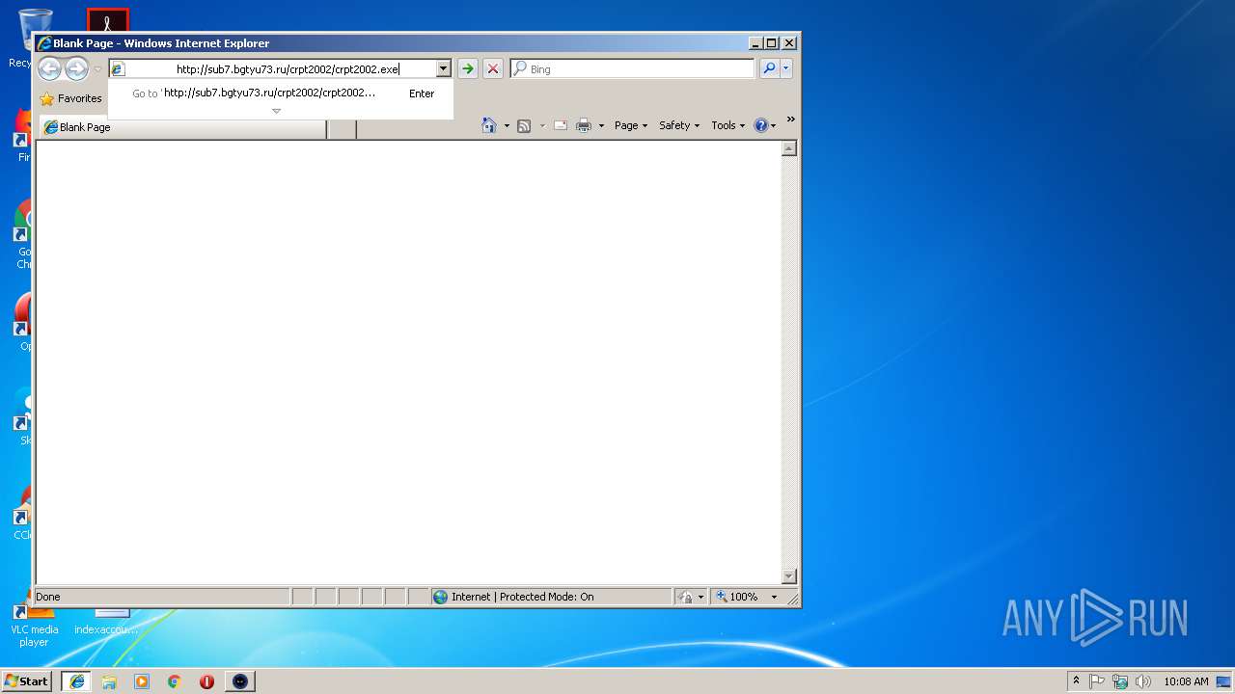The image size is (1235, 694).
Task: Open the Print options dropdown arrow
Action: click(601, 125)
